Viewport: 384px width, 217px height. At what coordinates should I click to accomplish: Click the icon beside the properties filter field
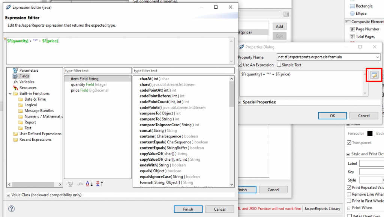tap(286, 14)
